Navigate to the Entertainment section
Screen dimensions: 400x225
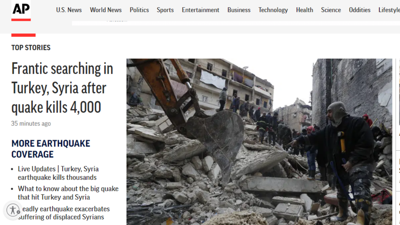[x=201, y=10]
